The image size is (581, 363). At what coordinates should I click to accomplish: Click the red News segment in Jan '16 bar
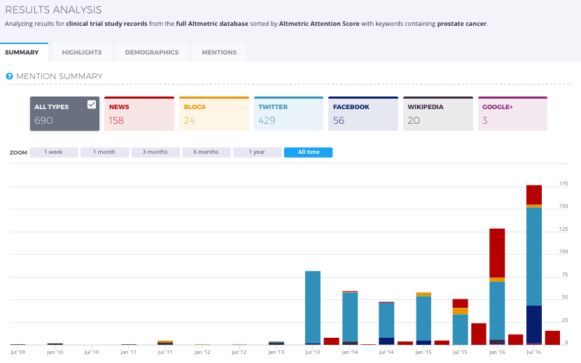[497, 253]
